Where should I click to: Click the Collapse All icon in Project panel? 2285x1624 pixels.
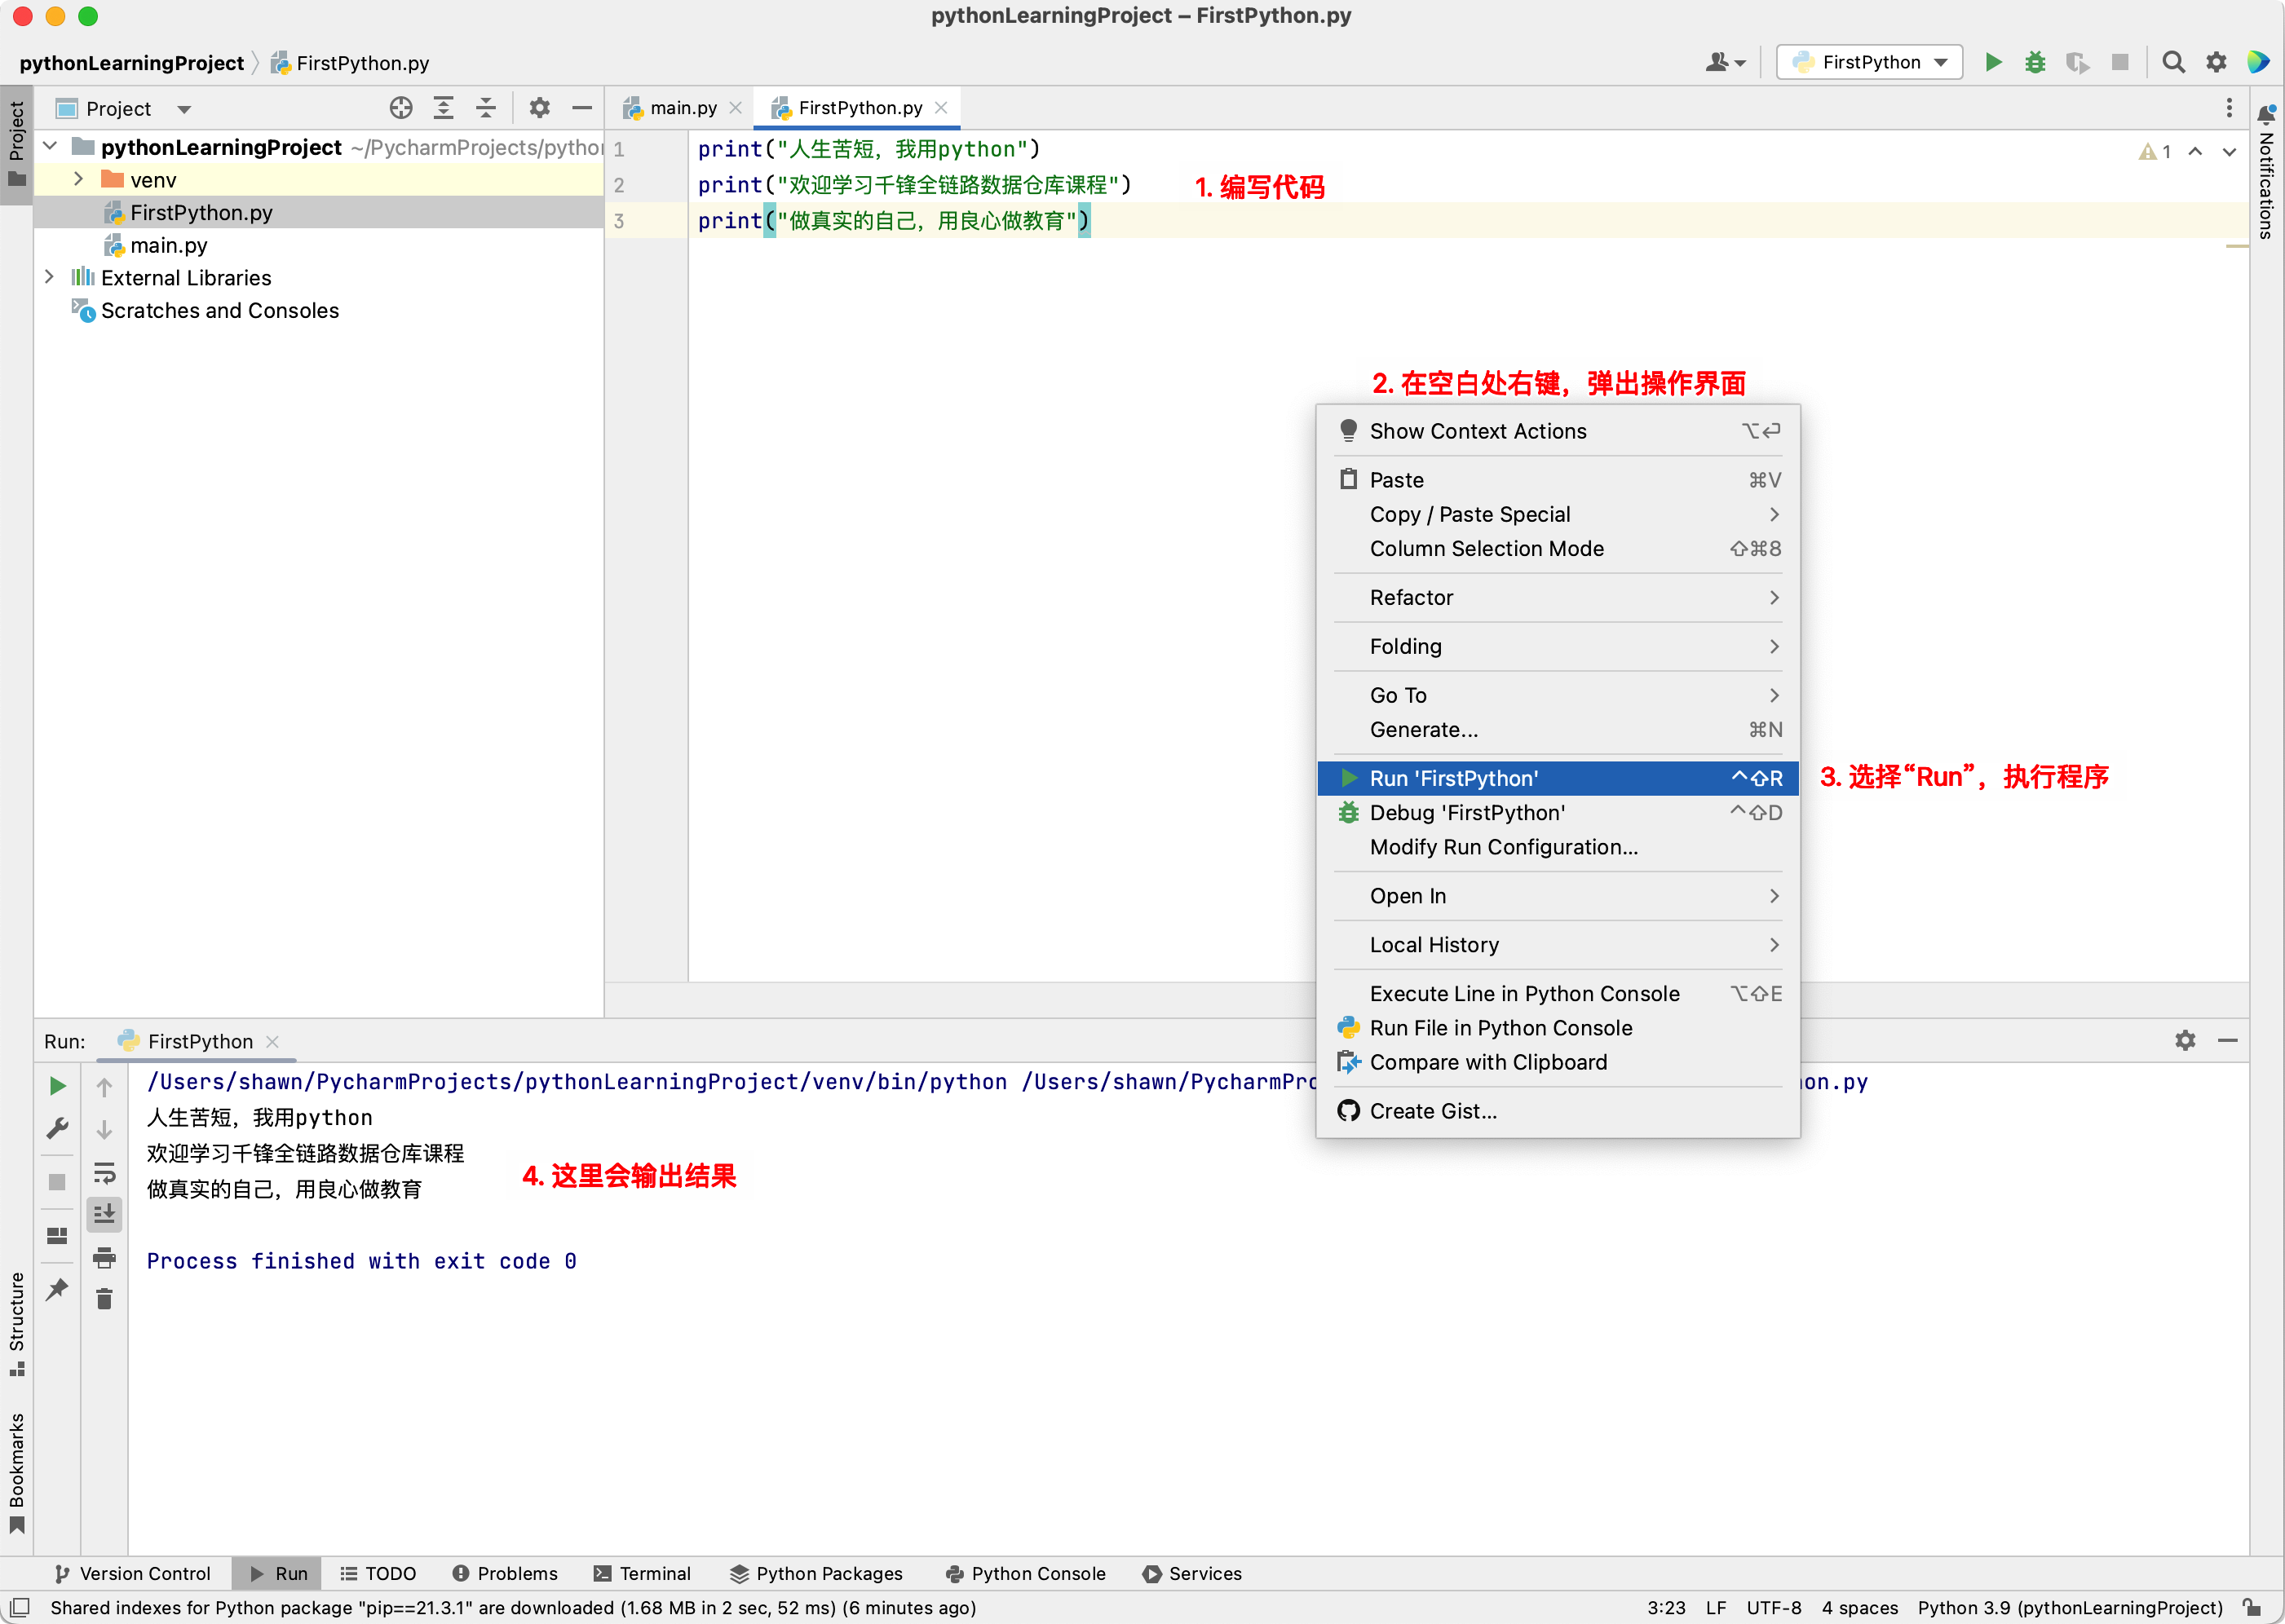pos(486,108)
